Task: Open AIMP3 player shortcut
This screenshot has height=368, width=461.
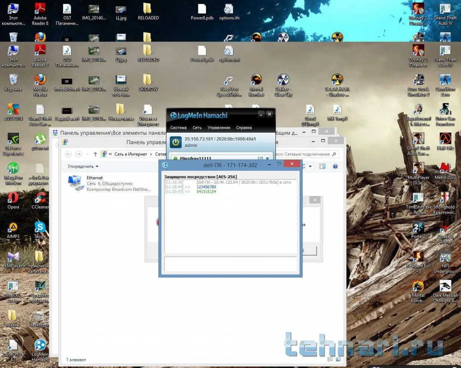Action: pyautogui.click(x=13, y=230)
